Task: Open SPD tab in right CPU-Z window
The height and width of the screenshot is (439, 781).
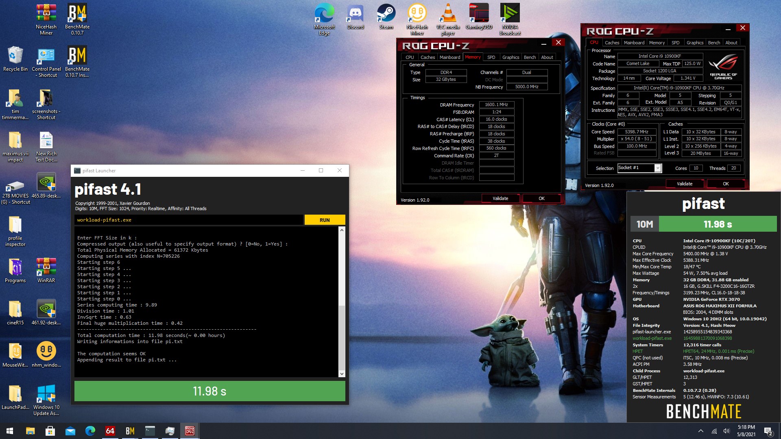Action: [x=675, y=43]
